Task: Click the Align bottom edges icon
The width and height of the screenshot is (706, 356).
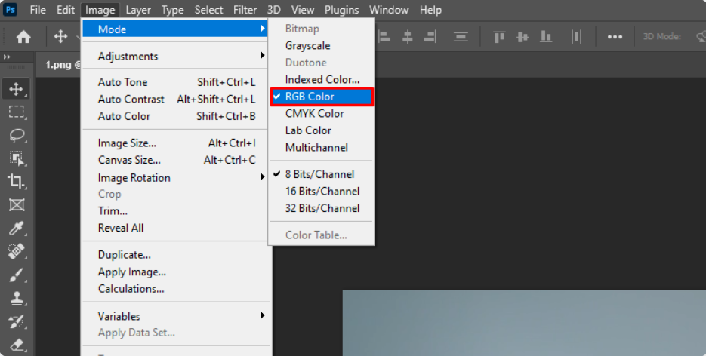Action: [546, 36]
